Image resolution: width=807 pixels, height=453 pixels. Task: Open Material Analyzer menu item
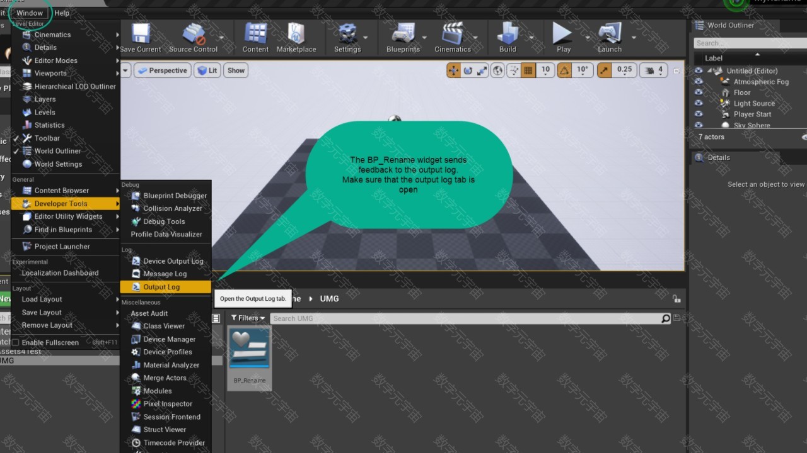[165, 365]
